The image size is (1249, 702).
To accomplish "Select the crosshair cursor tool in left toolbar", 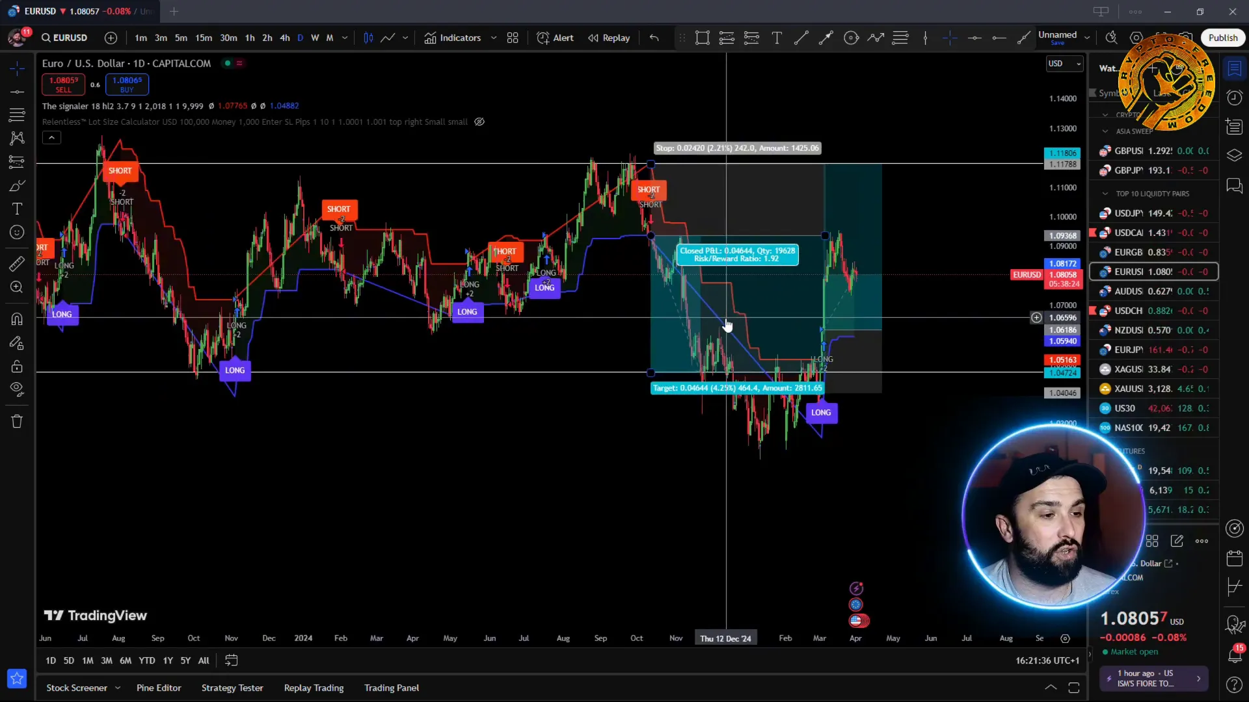I will (17, 68).
